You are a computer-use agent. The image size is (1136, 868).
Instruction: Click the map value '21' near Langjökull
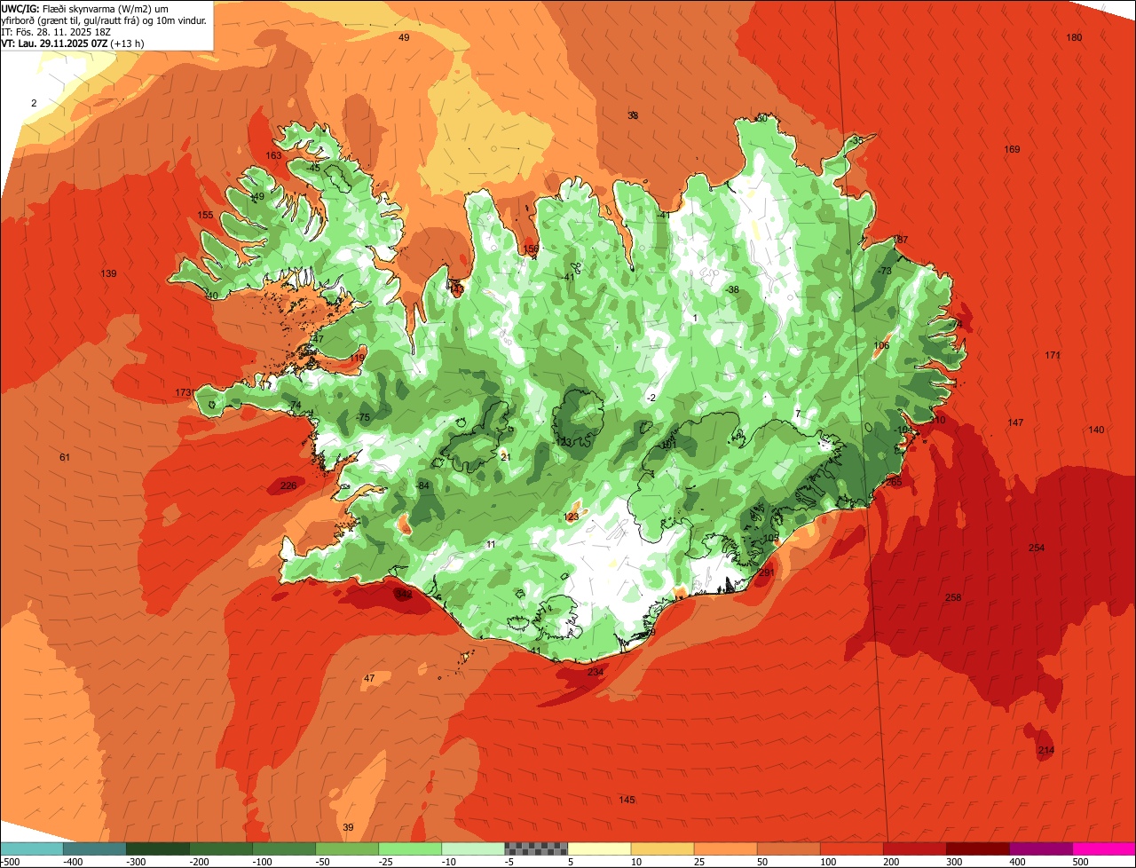click(x=506, y=457)
